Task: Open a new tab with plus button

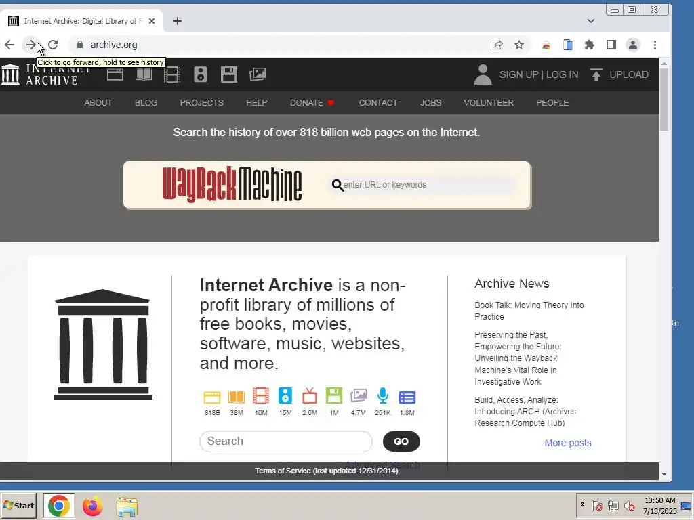Action: (x=178, y=21)
